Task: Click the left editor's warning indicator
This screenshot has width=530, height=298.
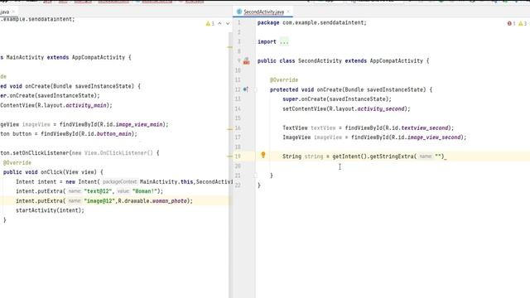Action: [210, 23]
